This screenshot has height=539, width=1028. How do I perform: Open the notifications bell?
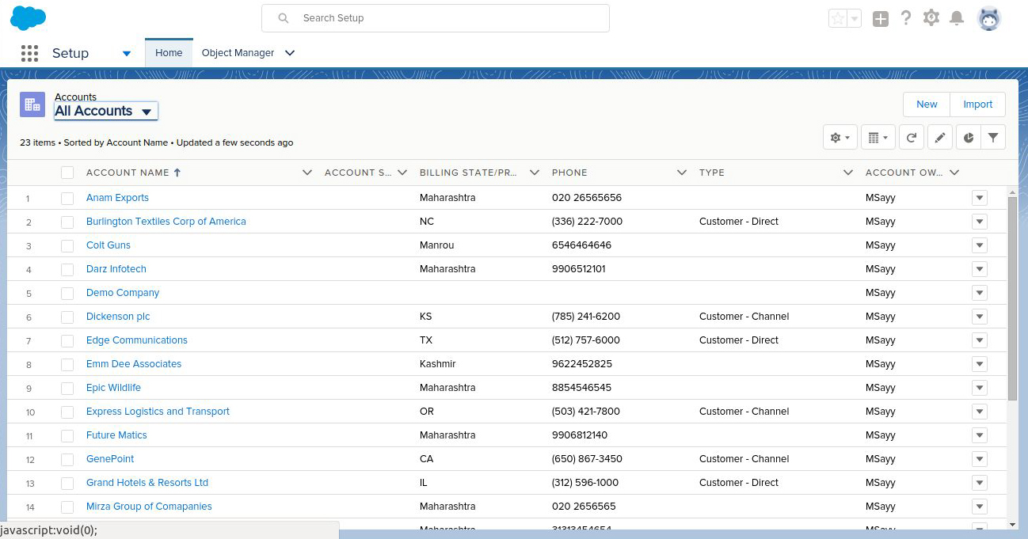point(957,18)
